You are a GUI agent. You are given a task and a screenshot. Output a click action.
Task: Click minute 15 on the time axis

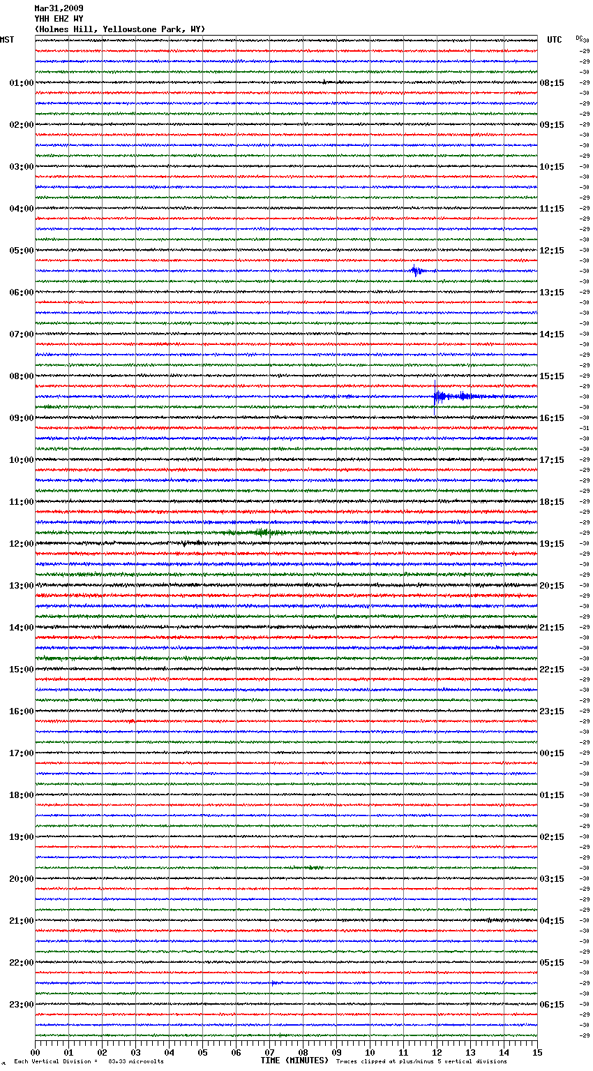point(537,1052)
